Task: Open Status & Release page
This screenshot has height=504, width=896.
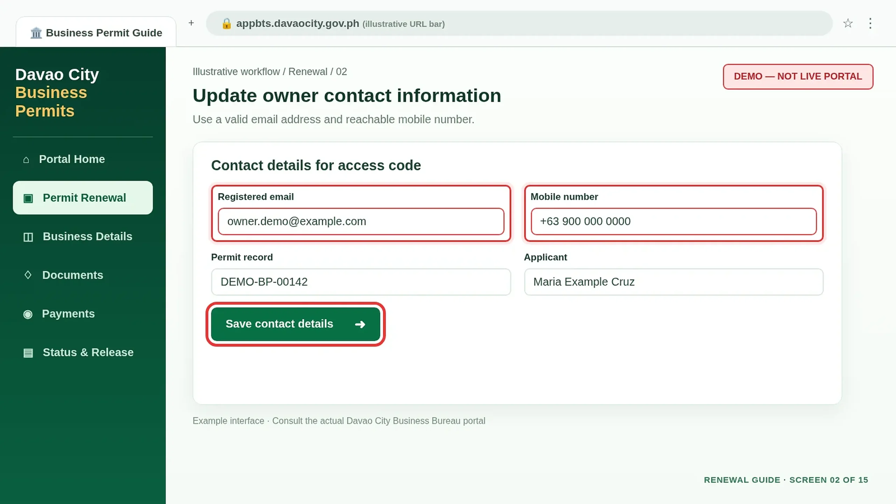Action: (x=83, y=352)
